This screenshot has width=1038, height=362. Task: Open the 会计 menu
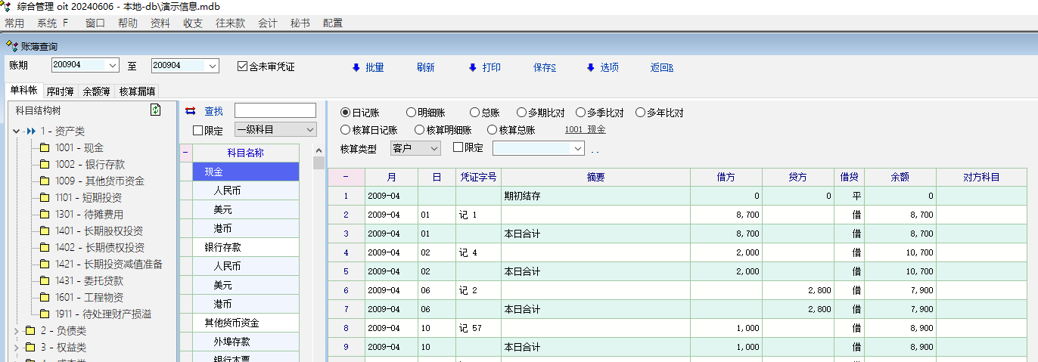(x=267, y=23)
